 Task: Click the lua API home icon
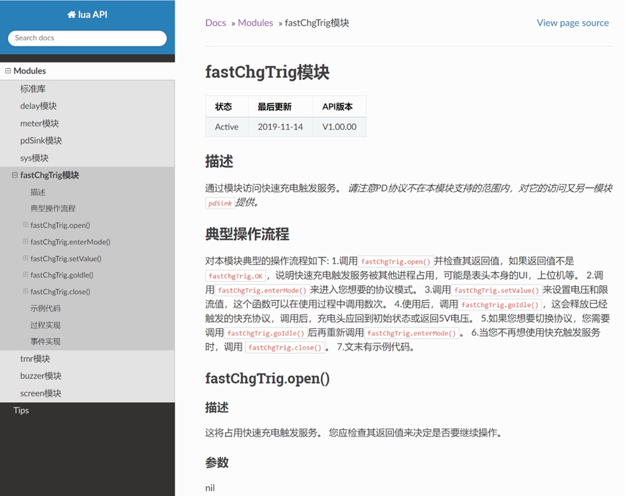[x=71, y=14]
